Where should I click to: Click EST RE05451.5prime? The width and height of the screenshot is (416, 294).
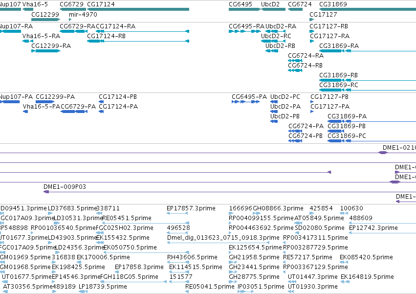tap(146, 223)
